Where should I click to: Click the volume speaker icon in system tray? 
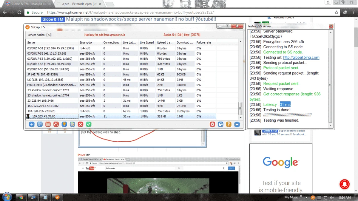tap(331, 197)
